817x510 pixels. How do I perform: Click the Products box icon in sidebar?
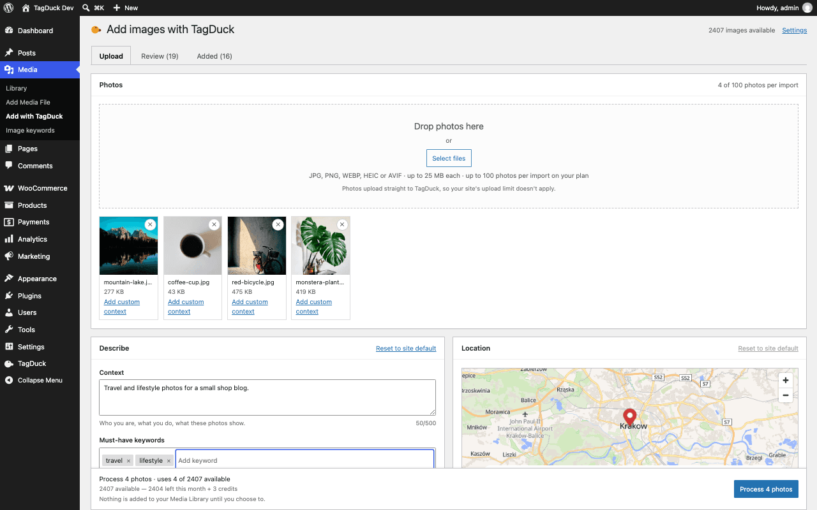[x=9, y=205]
